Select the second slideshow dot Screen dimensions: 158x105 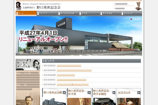click(x=133, y=19)
